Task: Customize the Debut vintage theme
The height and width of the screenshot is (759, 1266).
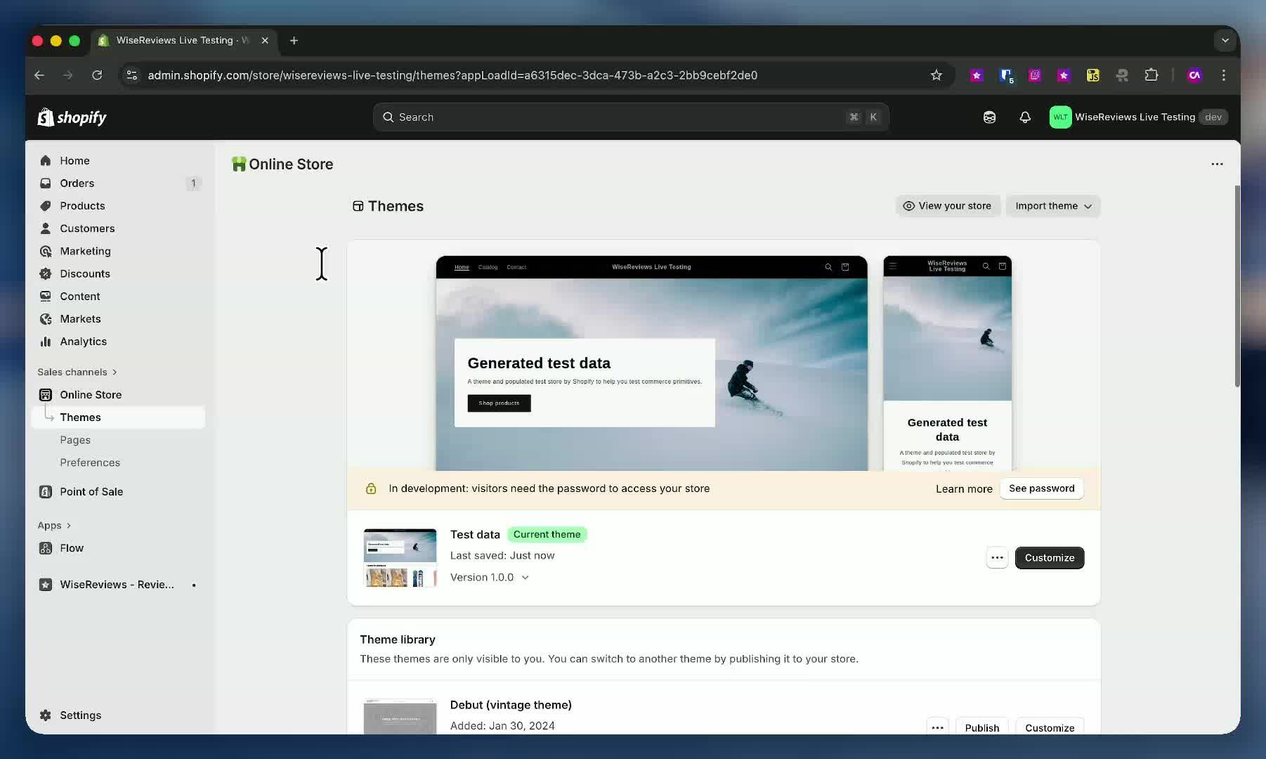Action: tap(1050, 727)
